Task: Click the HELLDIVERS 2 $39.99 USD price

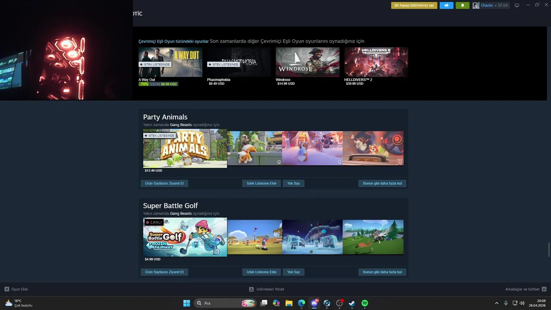Action: point(355,84)
